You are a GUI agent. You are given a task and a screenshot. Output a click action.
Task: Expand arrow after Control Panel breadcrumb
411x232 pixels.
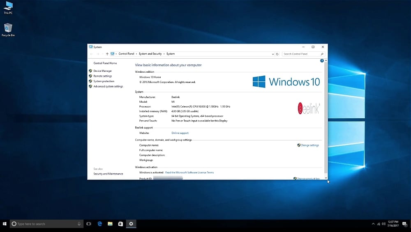pos(136,54)
